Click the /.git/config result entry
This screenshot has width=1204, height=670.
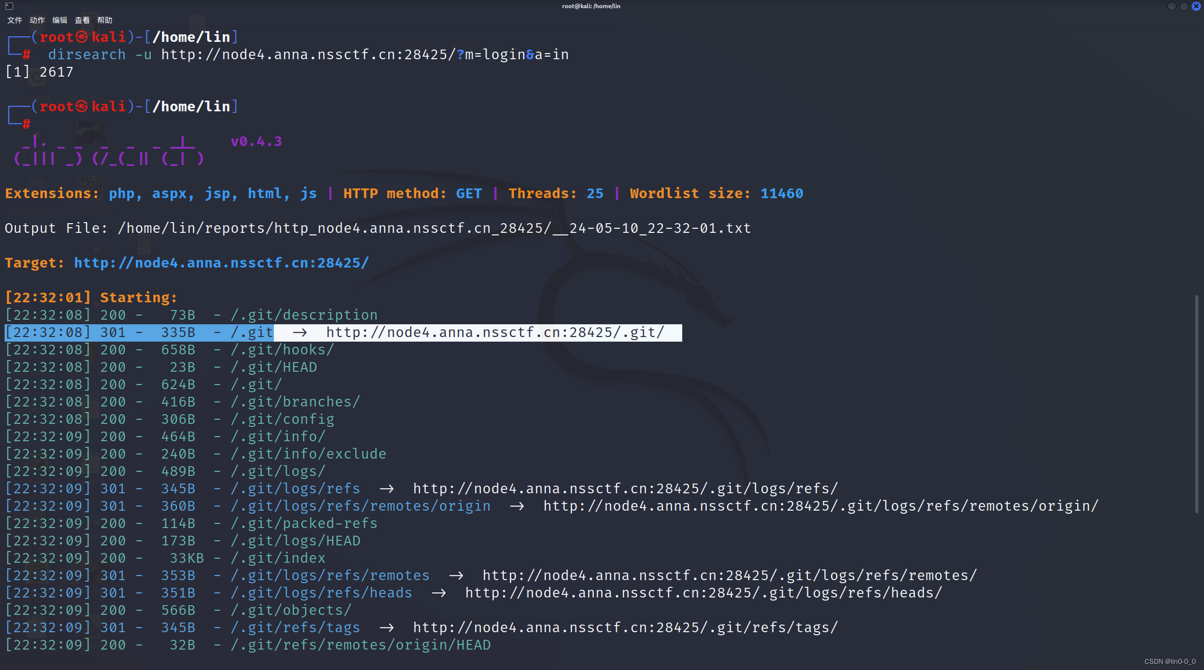point(283,419)
